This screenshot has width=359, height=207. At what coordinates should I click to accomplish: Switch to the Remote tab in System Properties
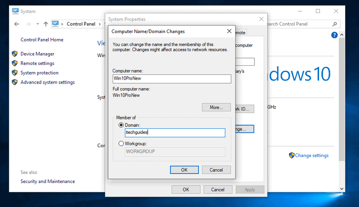pyautogui.click(x=241, y=33)
